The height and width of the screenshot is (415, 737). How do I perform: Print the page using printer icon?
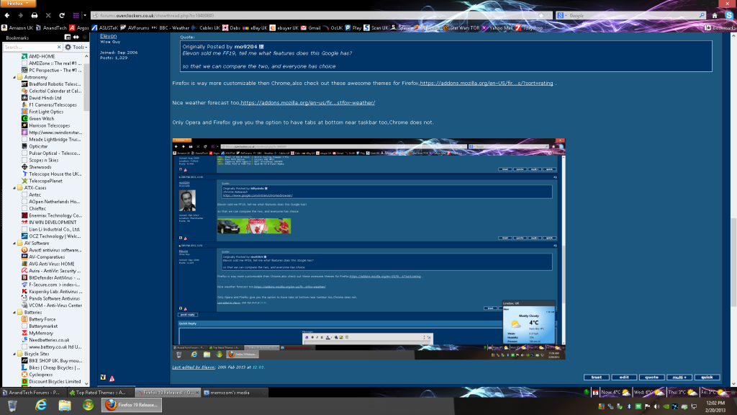[35, 16]
